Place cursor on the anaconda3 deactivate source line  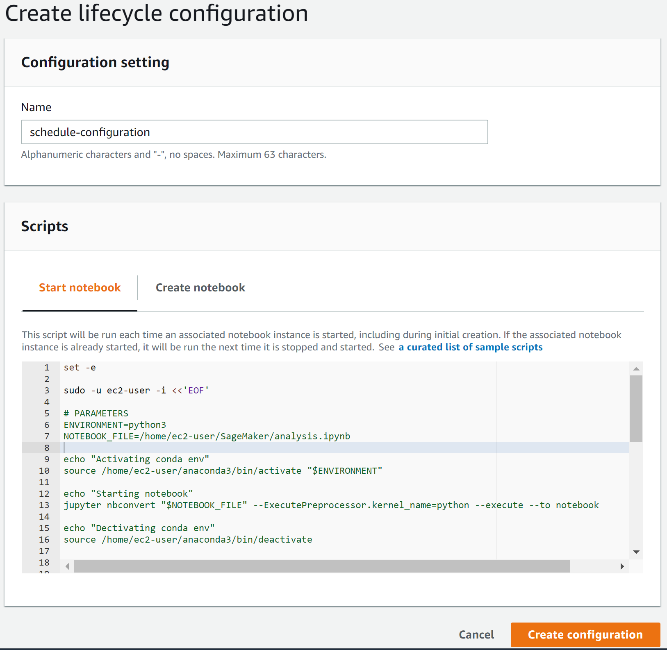pos(188,540)
